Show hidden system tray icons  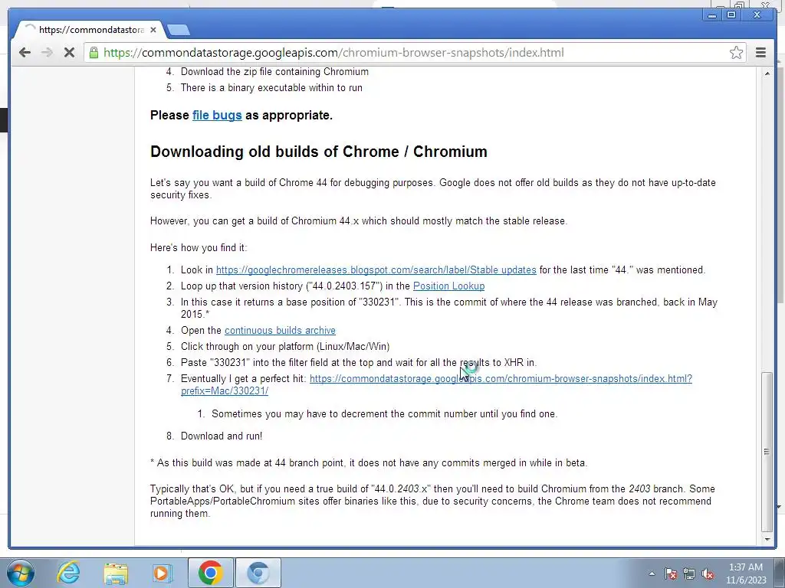pyautogui.click(x=652, y=573)
